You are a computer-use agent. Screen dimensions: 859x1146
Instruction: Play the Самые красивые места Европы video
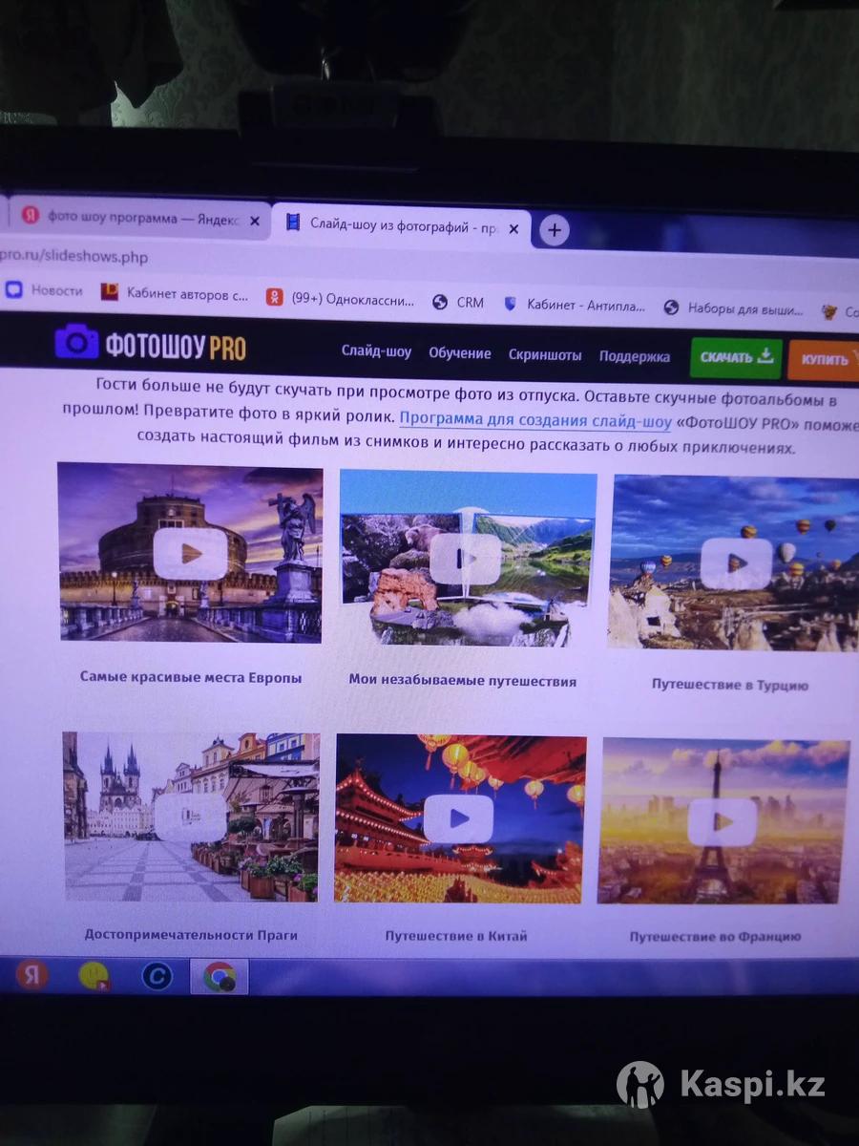click(x=190, y=553)
